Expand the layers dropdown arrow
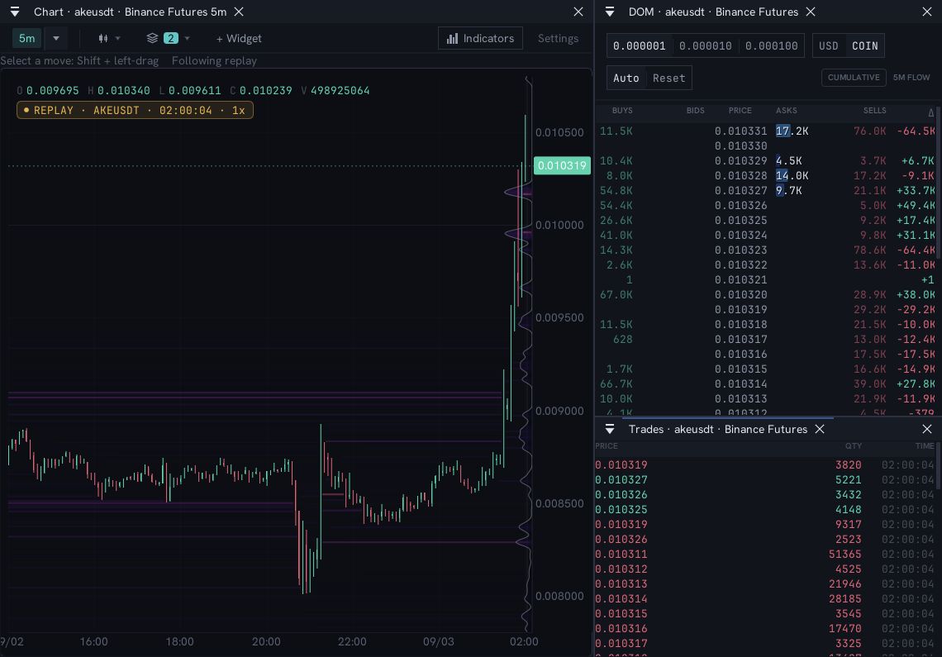942x657 pixels. (187, 39)
